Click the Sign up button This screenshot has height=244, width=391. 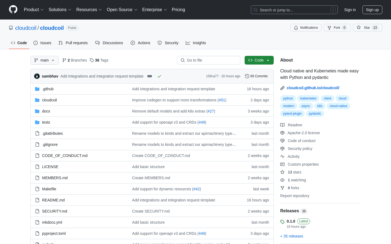pos(372,10)
